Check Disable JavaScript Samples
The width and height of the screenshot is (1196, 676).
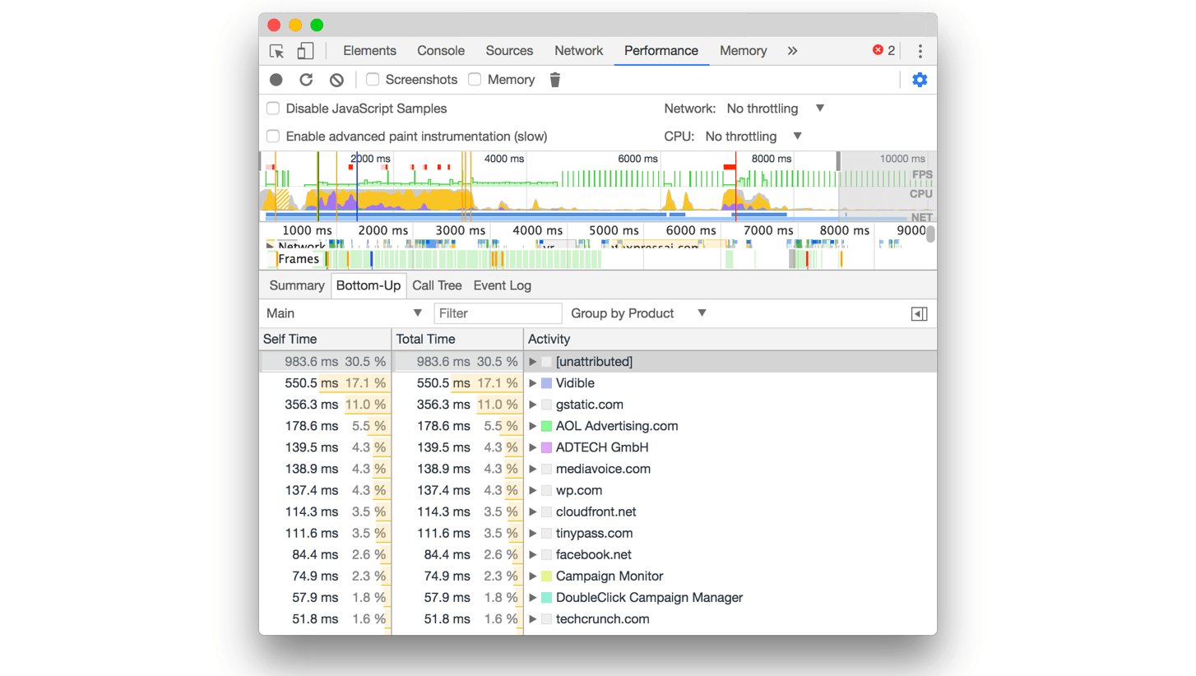(x=272, y=109)
